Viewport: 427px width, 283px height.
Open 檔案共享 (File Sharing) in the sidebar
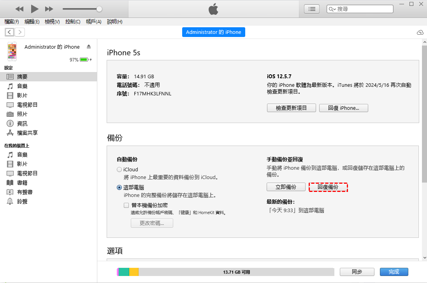pyautogui.click(x=27, y=133)
